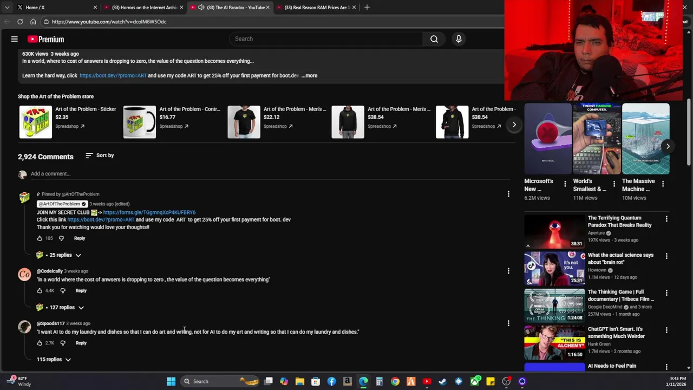
Task: Dislike the pinned ArtOfTheProblem comment
Action: pyautogui.click(x=61, y=238)
